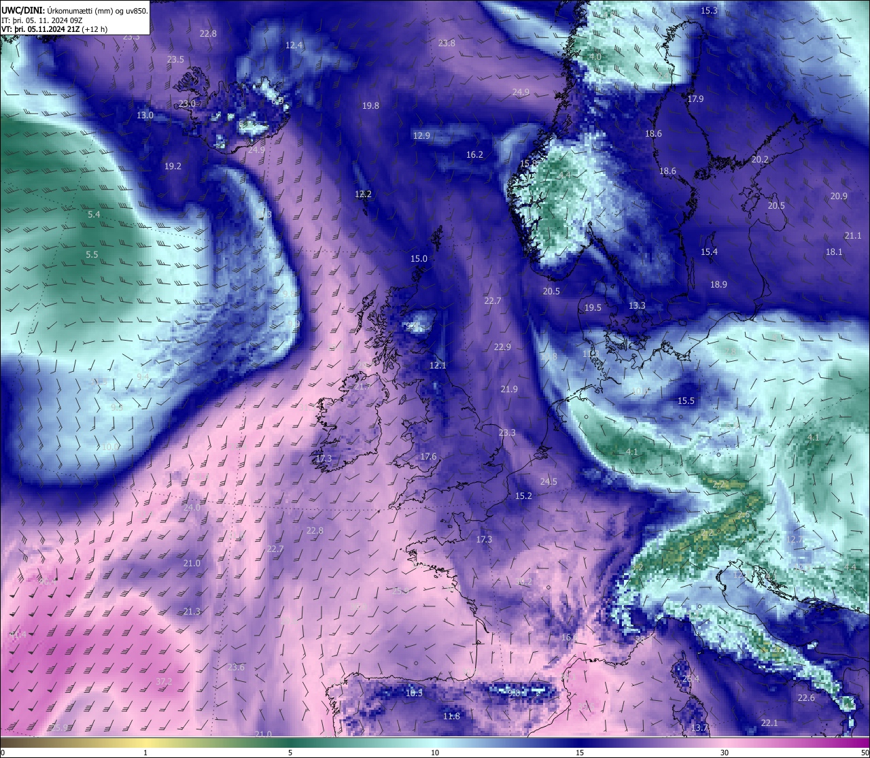Click the 12.1 value over Scotland
The image size is (870, 758).
pyautogui.click(x=438, y=366)
